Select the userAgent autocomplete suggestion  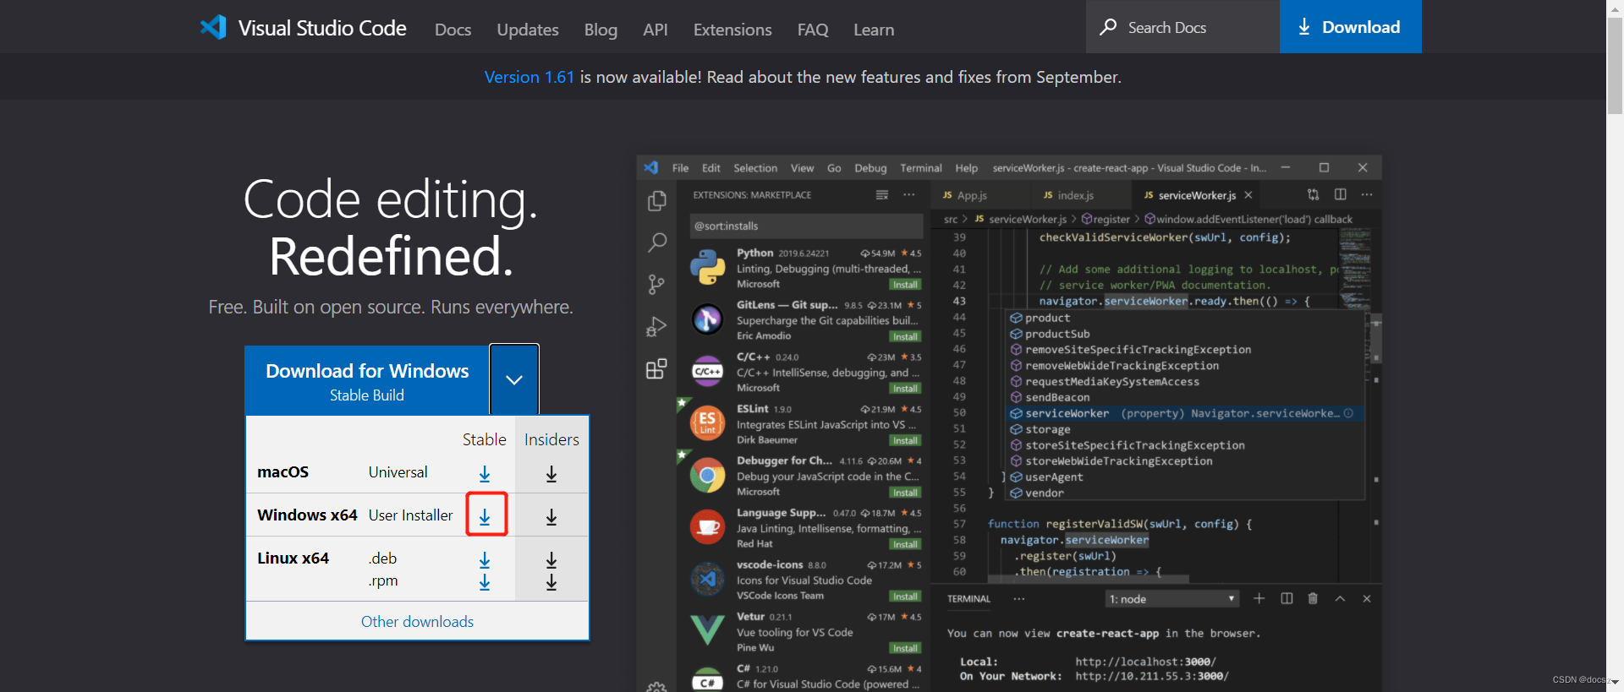tap(1185, 477)
